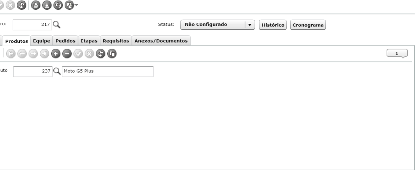416x172 pixels.
Task: Remove the product with the minus icon
Action: pos(67,53)
